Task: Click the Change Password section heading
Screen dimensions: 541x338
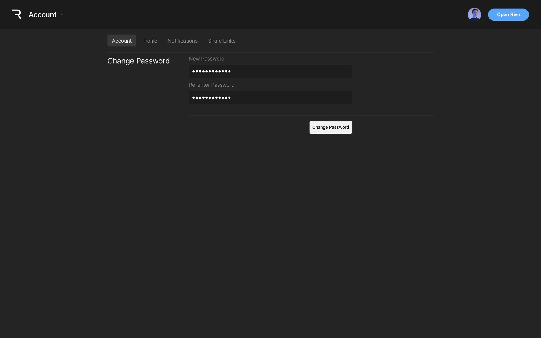Action: click(139, 61)
